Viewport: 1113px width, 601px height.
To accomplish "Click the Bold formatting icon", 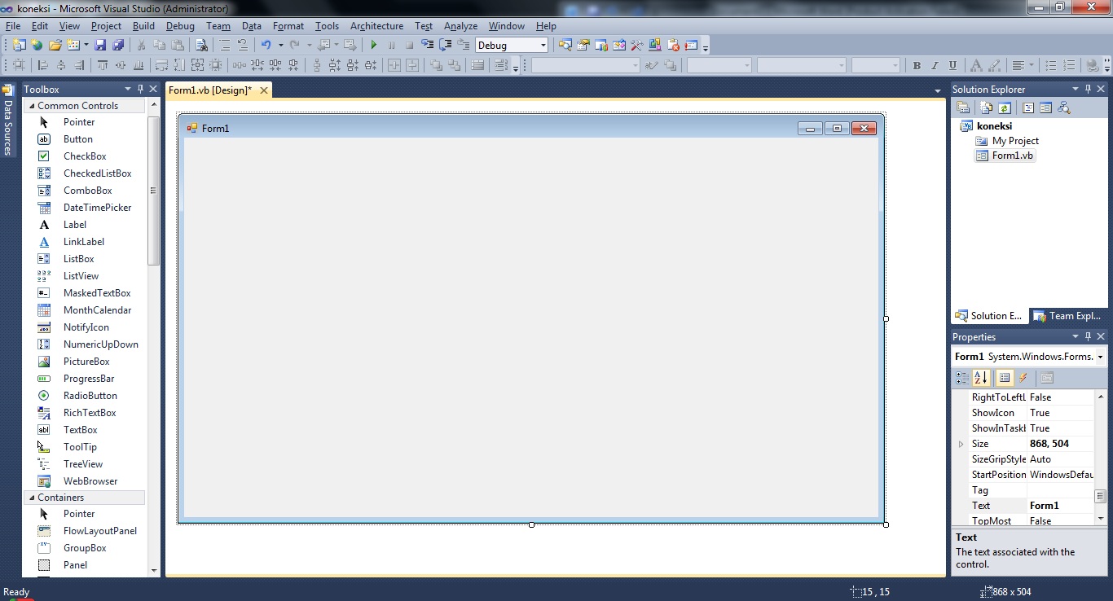I will (917, 65).
